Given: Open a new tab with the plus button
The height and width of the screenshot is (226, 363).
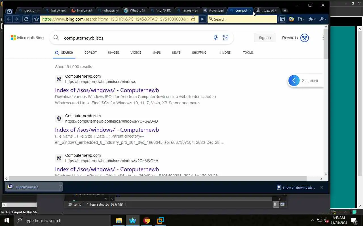Looking at the screenshot, I should pyautogui.click(x=285, y=10).
